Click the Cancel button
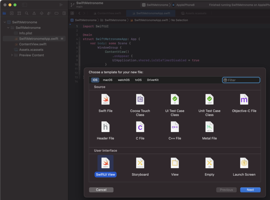This screenshot has width=270, height=200. (101, 190)
